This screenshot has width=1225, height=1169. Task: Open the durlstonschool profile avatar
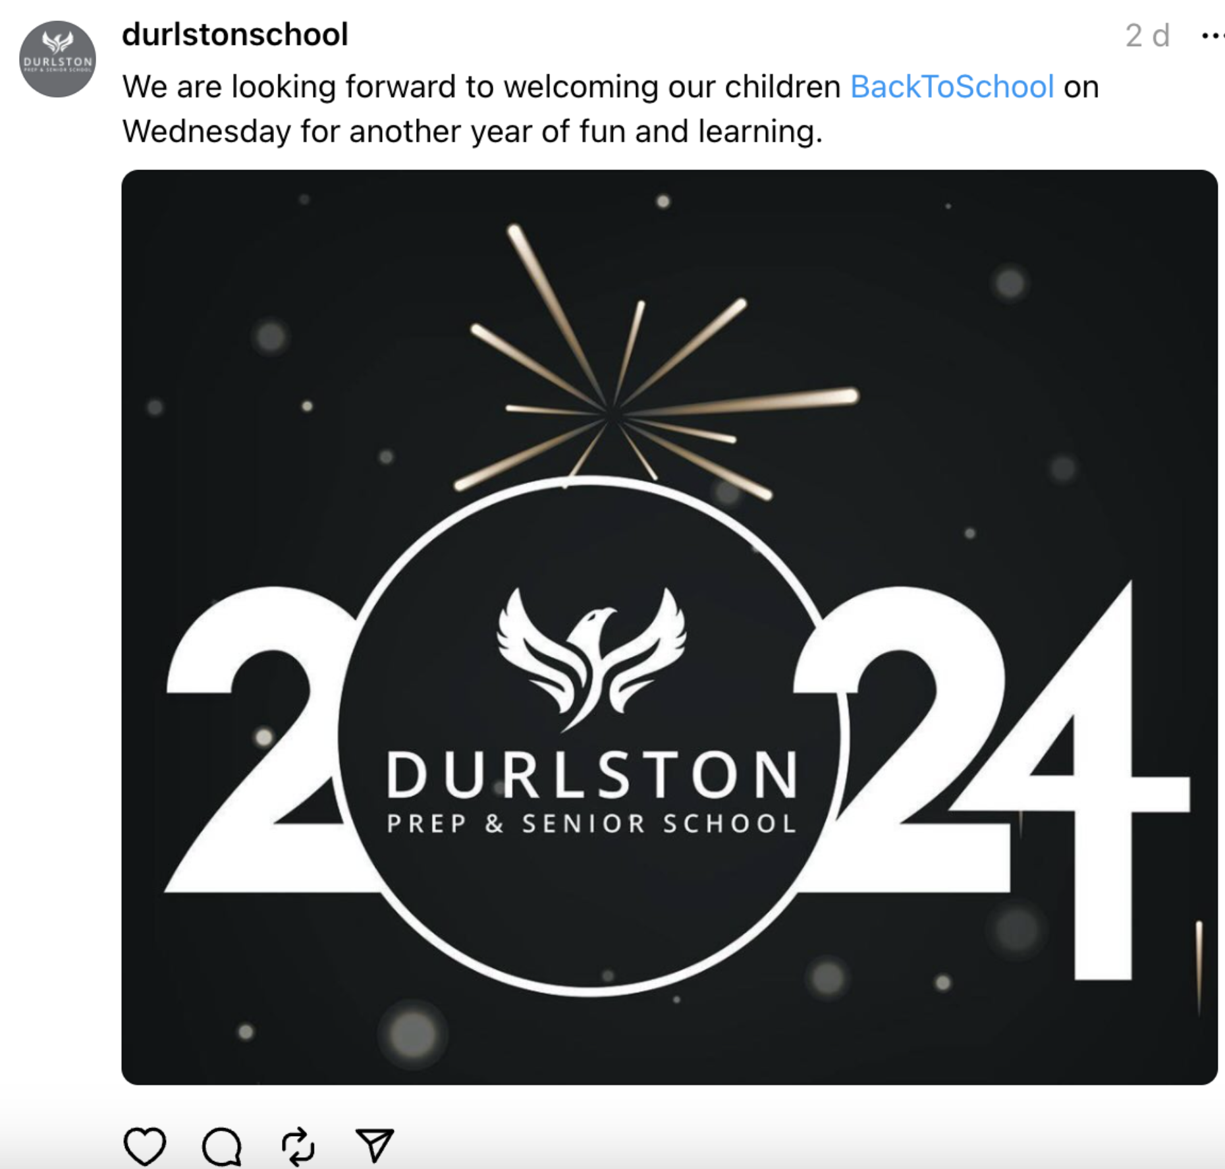point(57,59)
